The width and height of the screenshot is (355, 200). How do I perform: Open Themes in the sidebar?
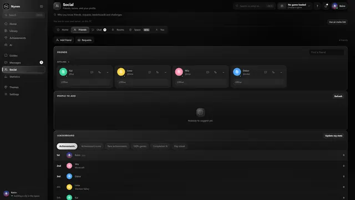click(23, 87)
